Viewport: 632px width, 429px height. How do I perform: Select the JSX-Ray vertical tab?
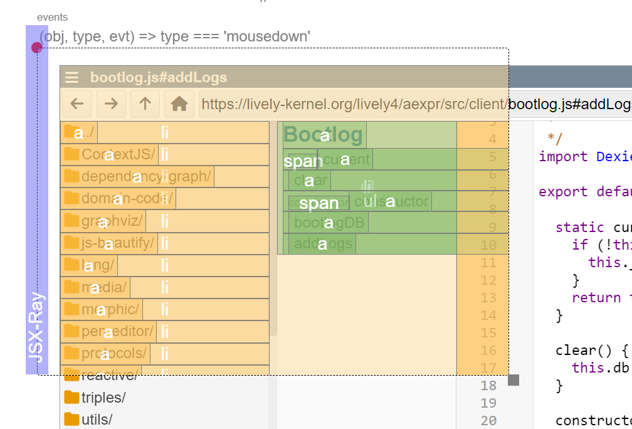click(37, 326)
